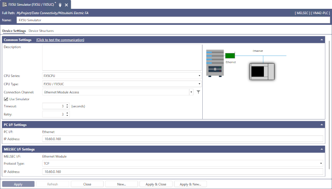The width and height of the screenshot is (332, 189).
Task: Click the Close button
Action: (x=87, y=184)
